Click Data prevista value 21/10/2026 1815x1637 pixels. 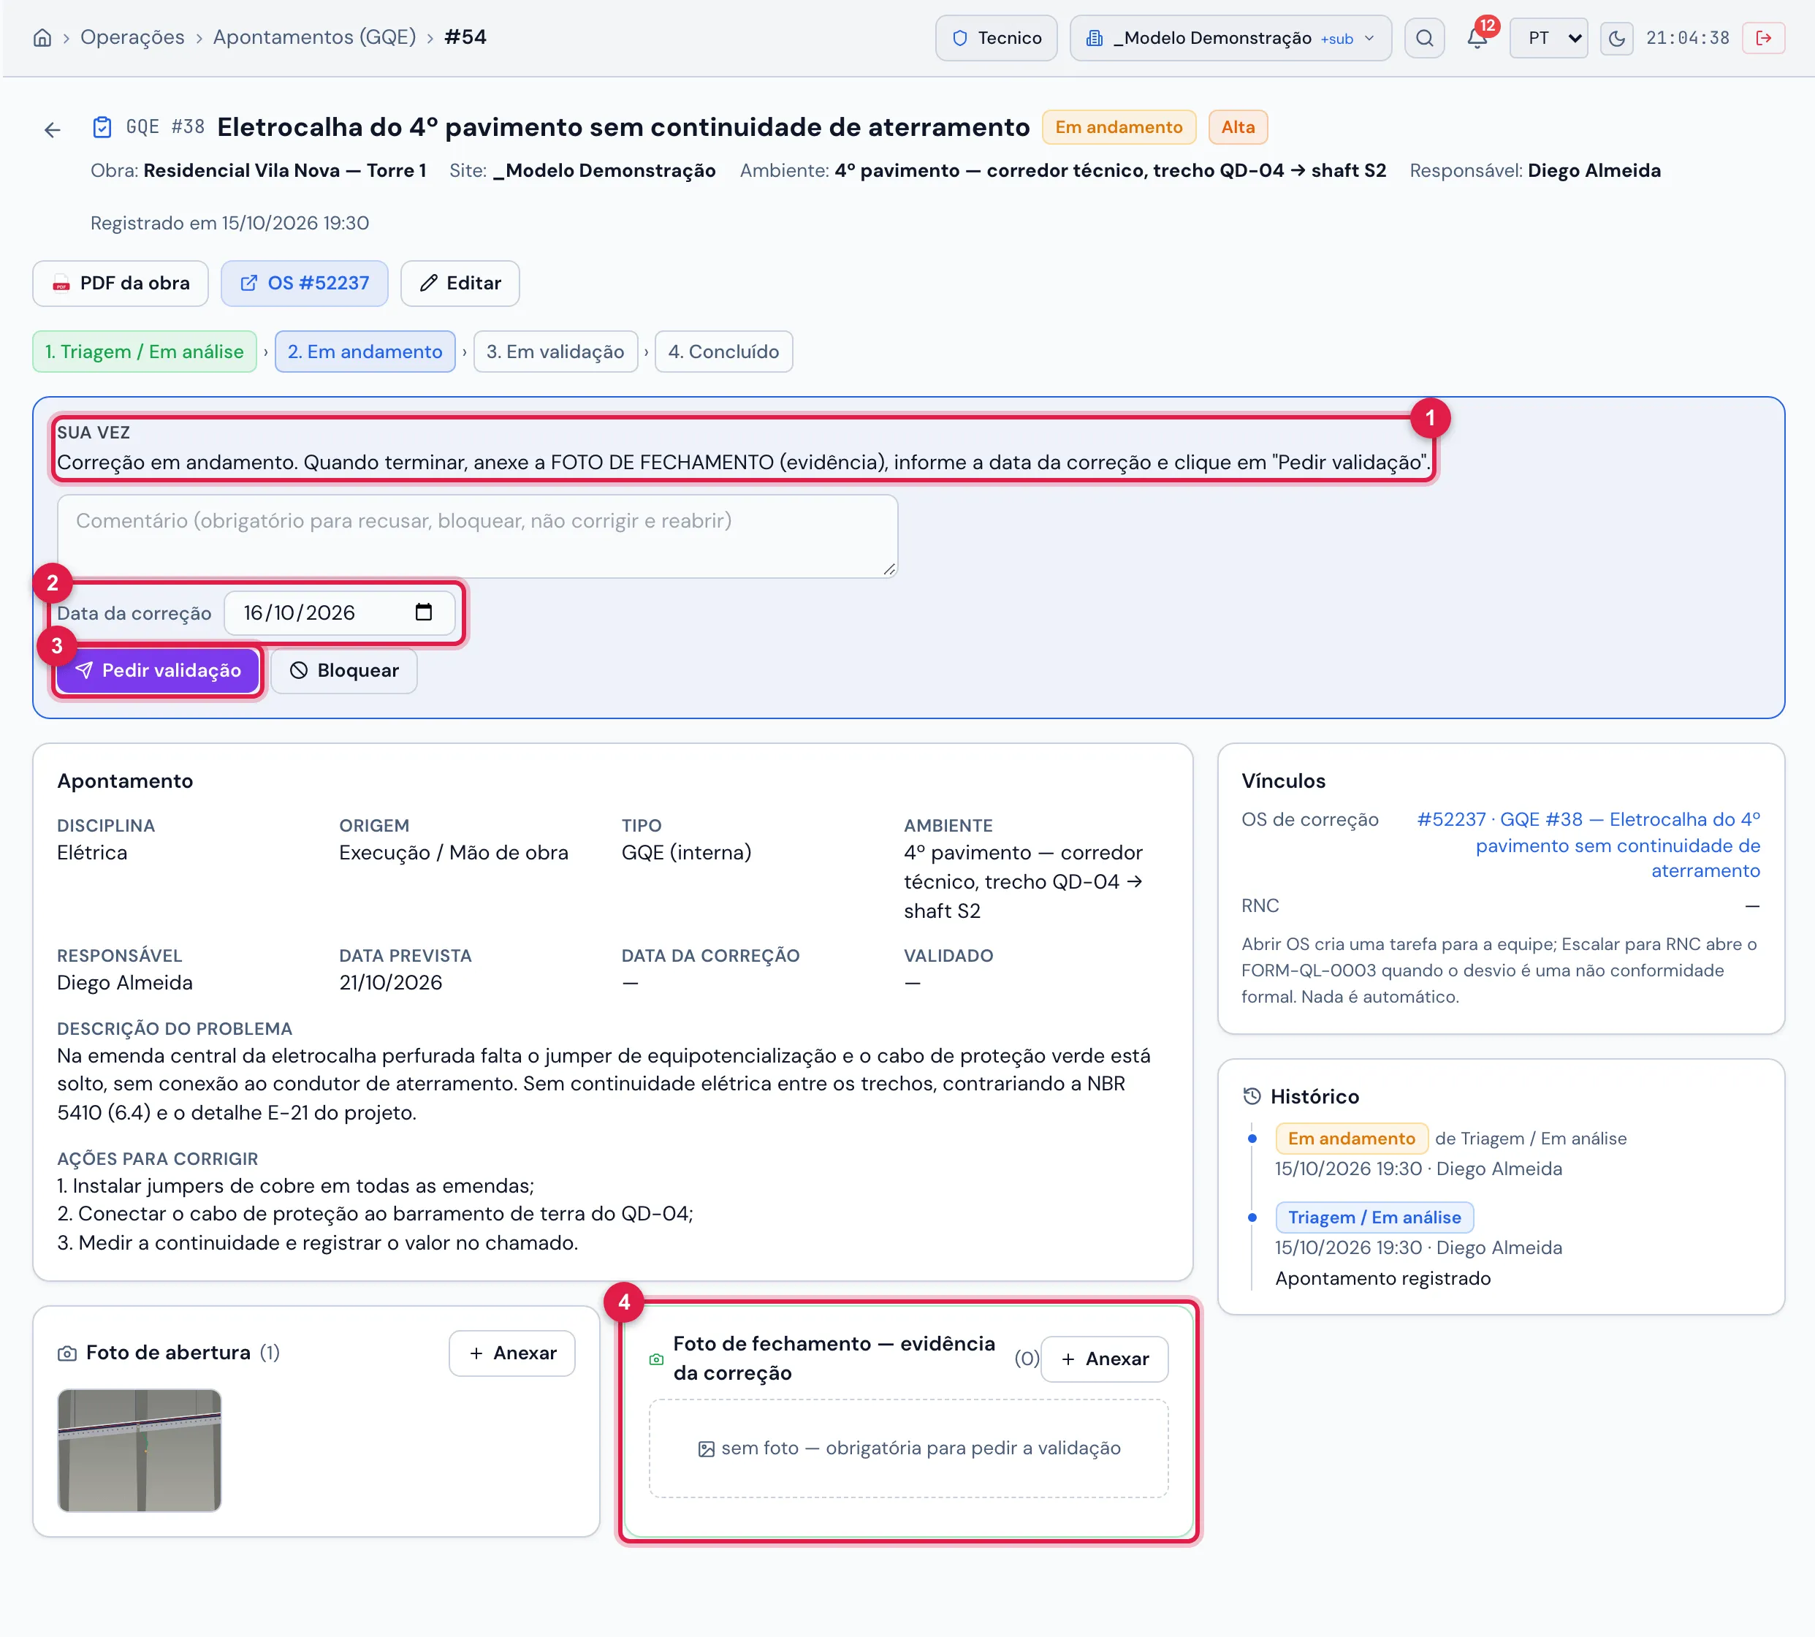390,982
